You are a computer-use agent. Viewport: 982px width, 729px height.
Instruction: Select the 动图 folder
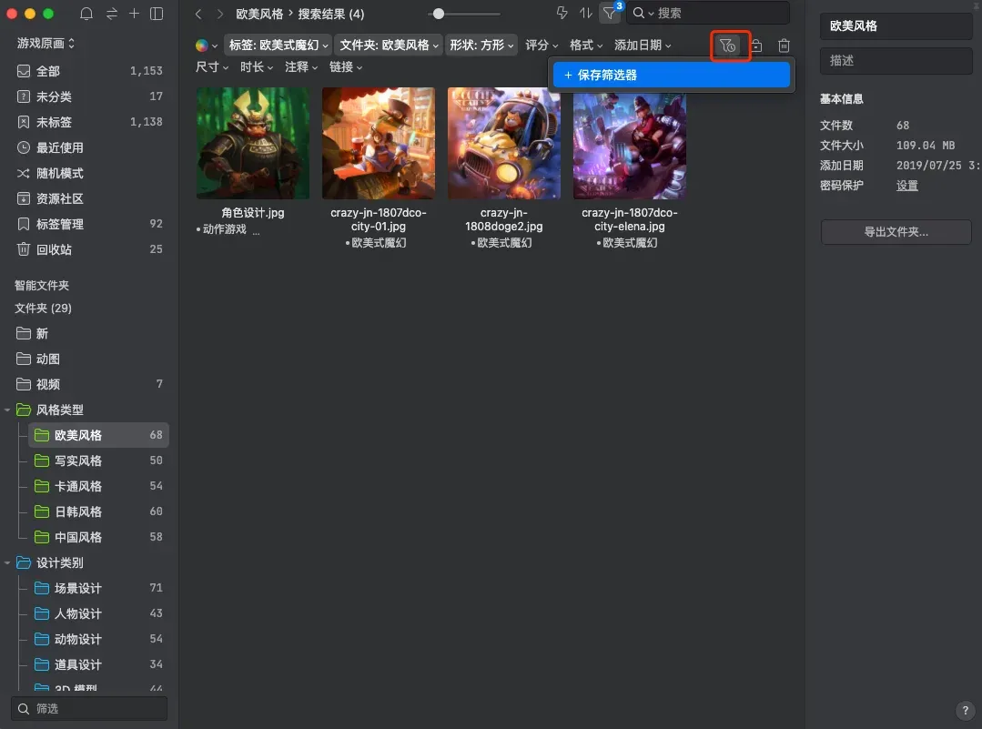pyautogui.click(x=89, y=359)
